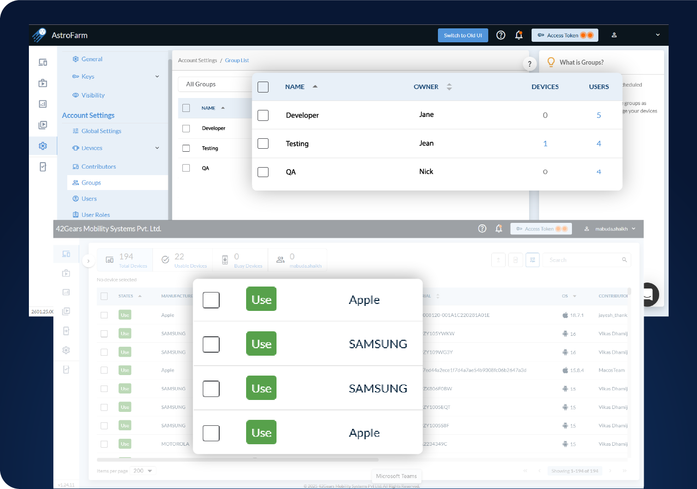Click the Total Devices icon
The width and height of the screenshot is (697, 489).
[110, 260]
